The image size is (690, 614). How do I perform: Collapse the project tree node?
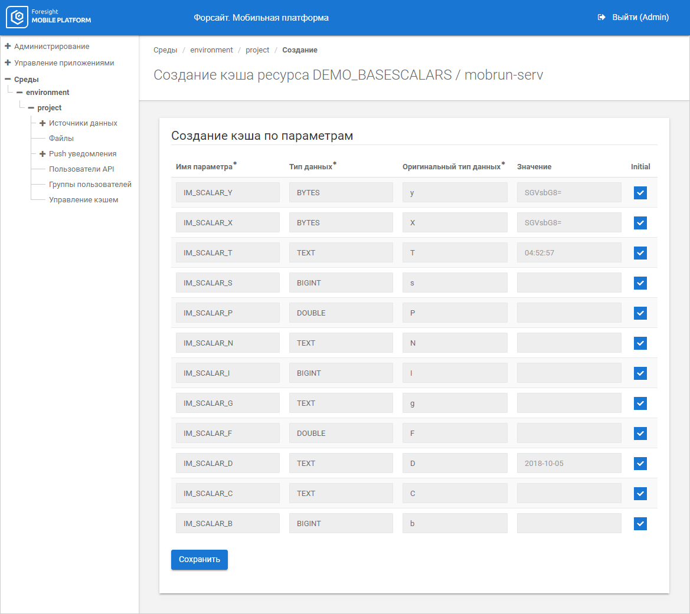(31, 108)
